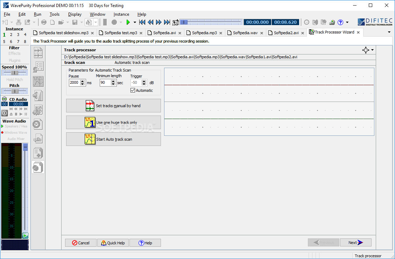Open the Display menu

pyautogui.click(x=75, y=14)
